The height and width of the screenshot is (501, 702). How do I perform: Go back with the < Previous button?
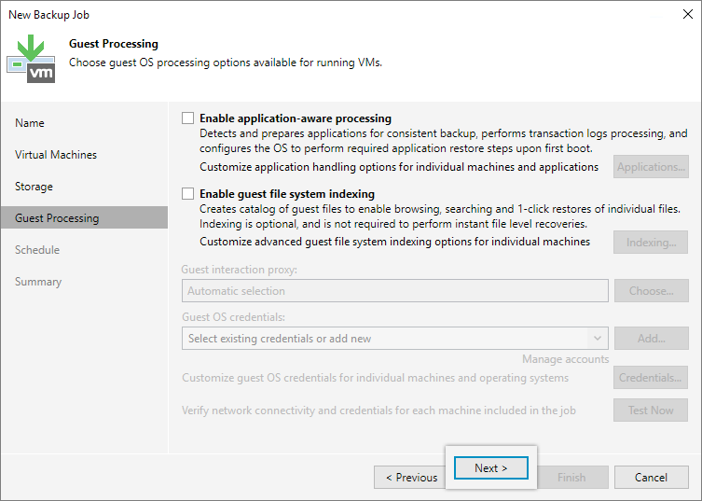pos(411,478)
